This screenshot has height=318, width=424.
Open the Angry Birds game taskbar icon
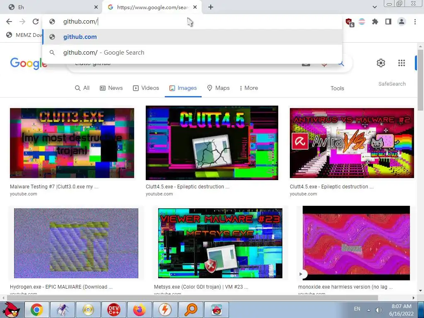216,310
